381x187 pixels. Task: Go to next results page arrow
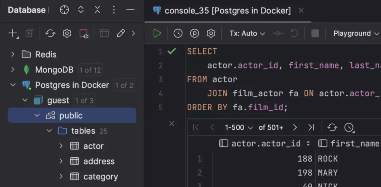tap(295, 127)
